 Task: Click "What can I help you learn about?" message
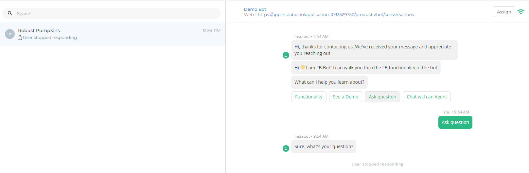pyautogui.click(x=329, y=82)
